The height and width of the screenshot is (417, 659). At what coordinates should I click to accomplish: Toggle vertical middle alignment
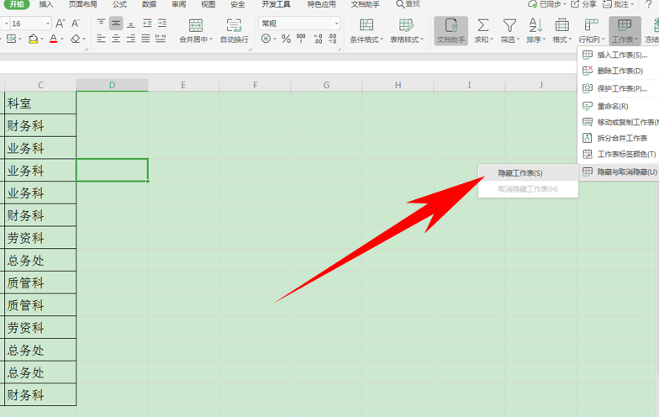point(116,24)
